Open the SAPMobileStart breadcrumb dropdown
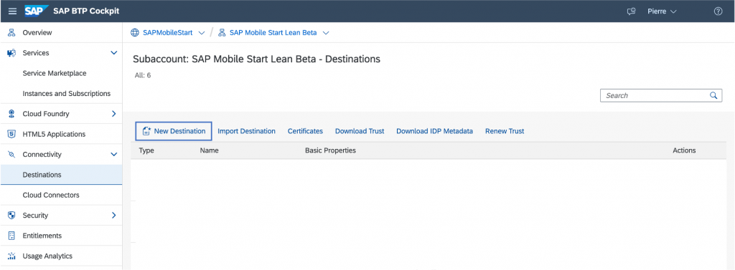The height and width of the screenshot is (270, 735). click(202, 33)
